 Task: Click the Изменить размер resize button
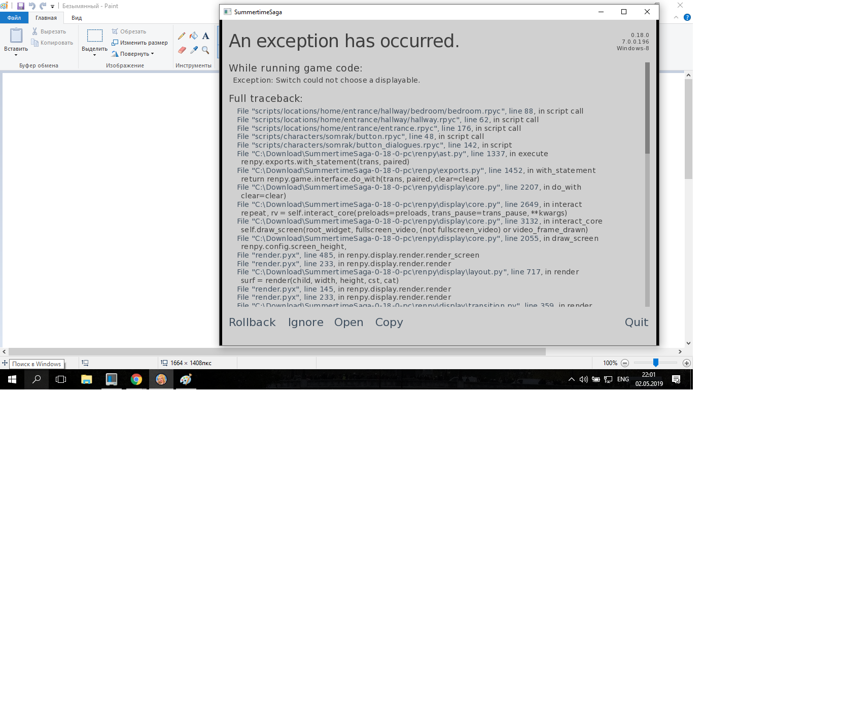tap(139, 43)
